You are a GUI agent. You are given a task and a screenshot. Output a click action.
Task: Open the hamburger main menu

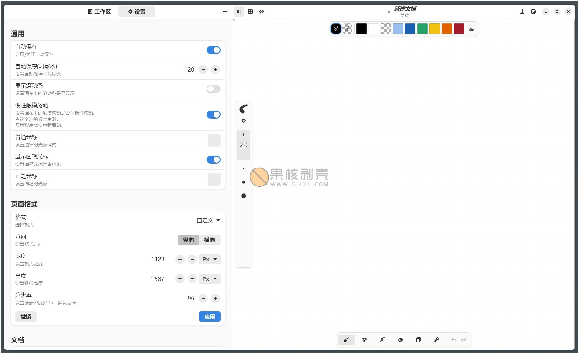225,12
